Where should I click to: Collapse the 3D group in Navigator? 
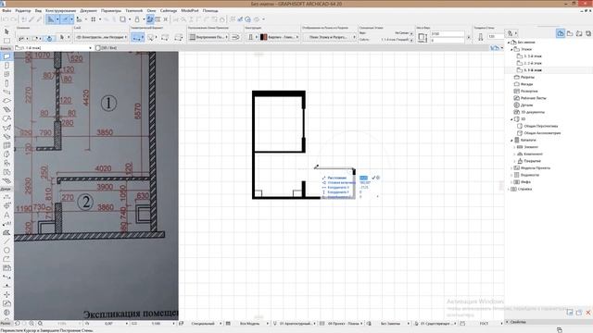(x=511, y=119)
